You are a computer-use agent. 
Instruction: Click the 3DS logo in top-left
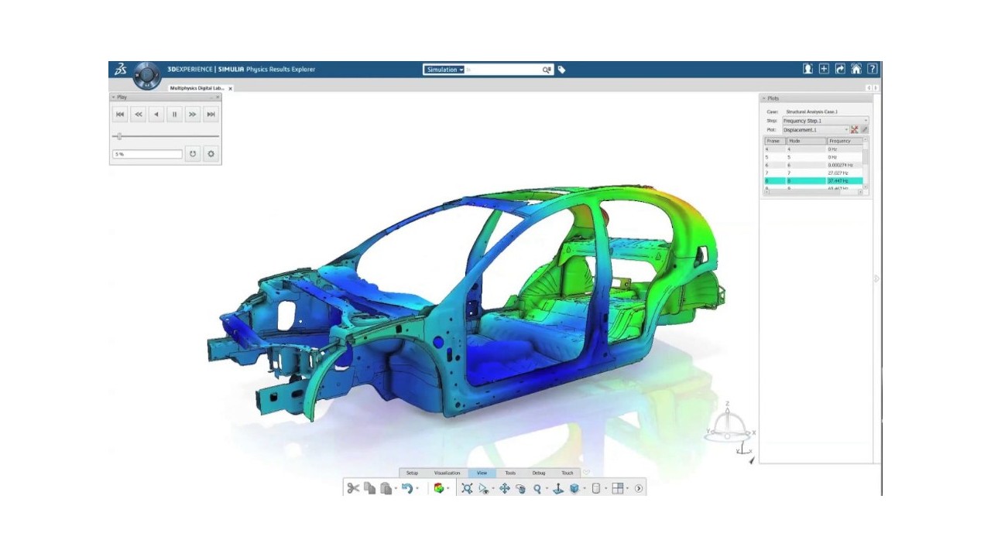[x=121, y=70]
